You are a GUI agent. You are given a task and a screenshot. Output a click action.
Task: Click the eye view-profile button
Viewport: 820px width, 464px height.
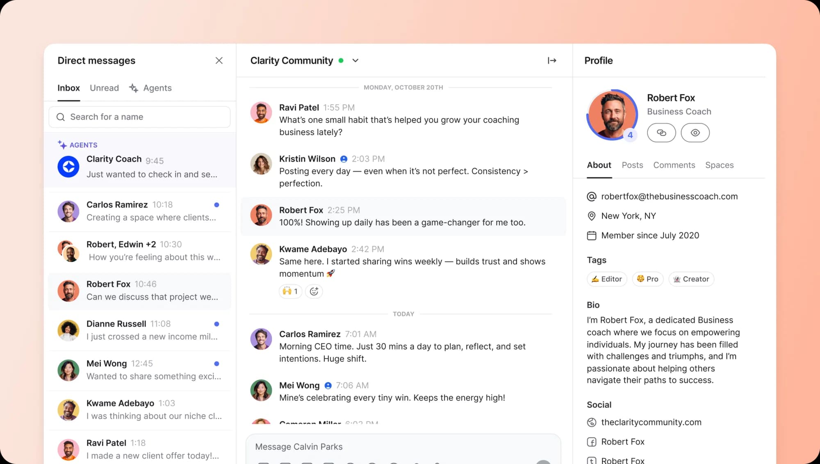695,133
